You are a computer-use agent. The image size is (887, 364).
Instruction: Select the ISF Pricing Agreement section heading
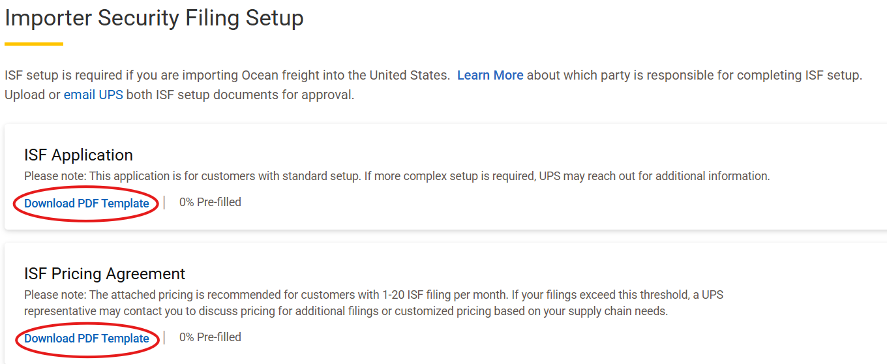(x=104, y=273)
